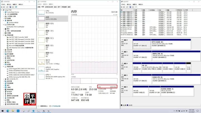Switch to 服务 tab in Task Manager
The width and height of the screenshot is (201, 113).
pos(69,7)
